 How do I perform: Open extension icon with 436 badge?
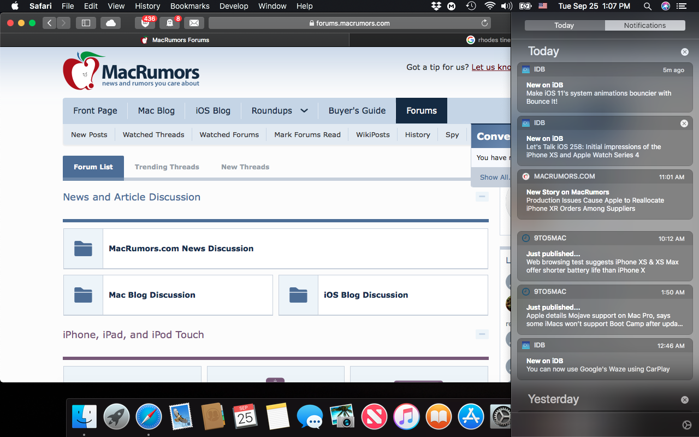pyautogui.click(x=145, y=23)
